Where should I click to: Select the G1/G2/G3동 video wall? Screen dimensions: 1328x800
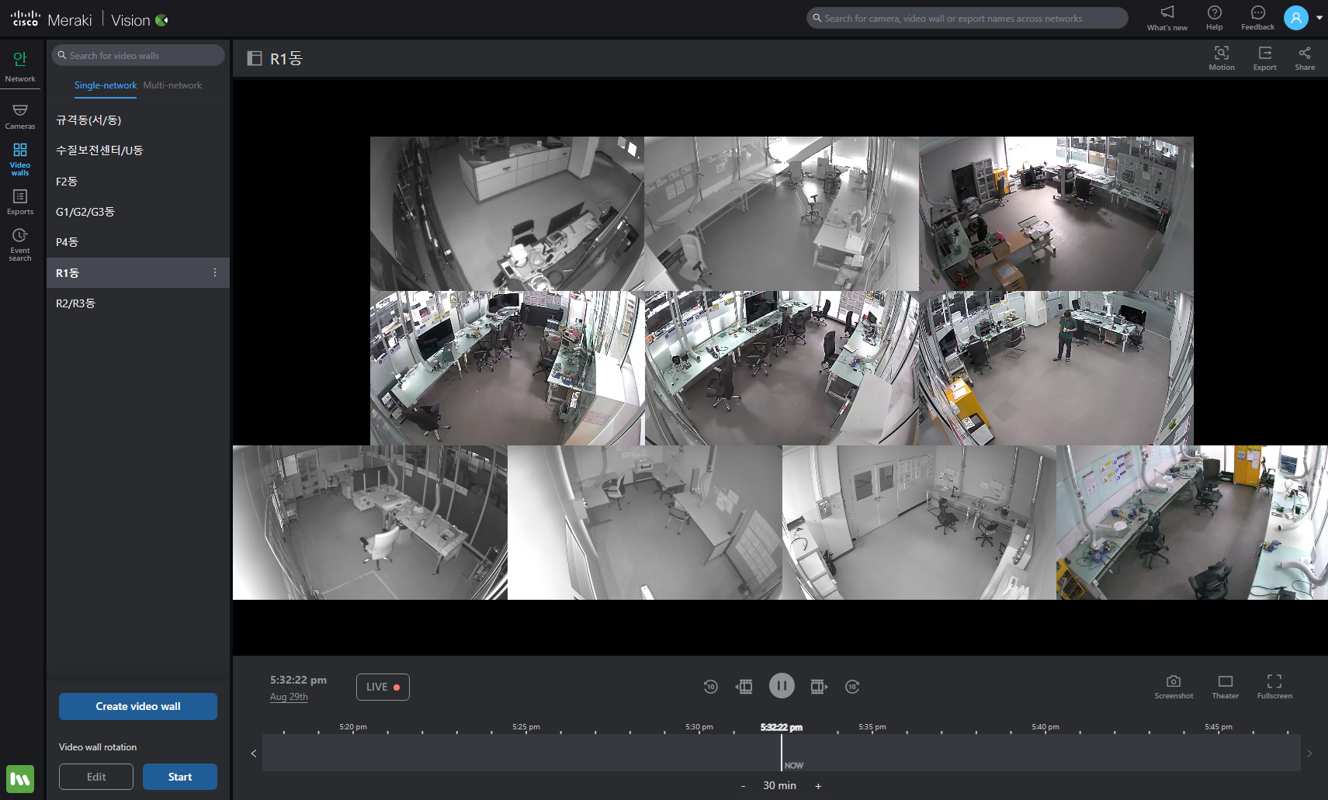point(85,212)
